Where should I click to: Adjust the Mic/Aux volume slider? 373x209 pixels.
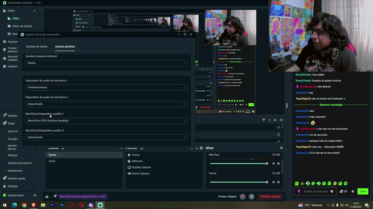pyautogui.click(x=238, y=163)
